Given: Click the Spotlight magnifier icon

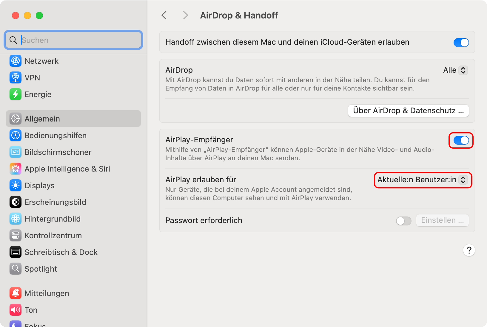Looking at the screenshot, I should click(x=16, y=269).
